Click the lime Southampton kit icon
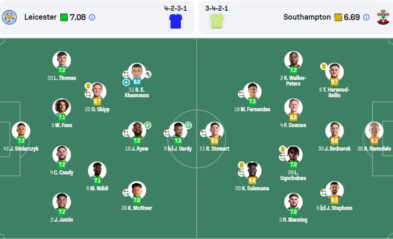 tap(217, 21)
